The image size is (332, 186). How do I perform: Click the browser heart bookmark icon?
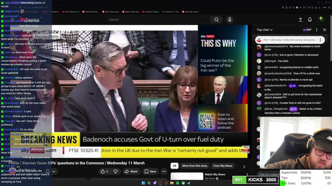304,7
